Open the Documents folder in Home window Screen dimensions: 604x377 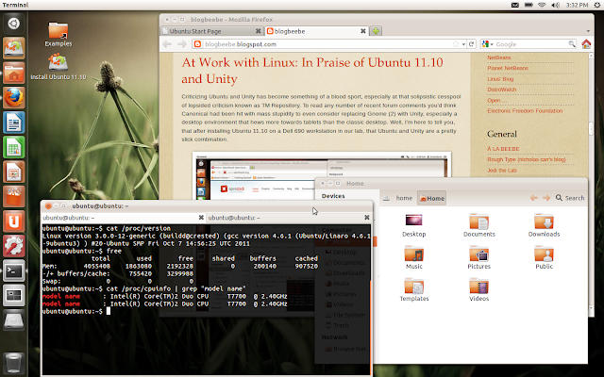tap(478, 226)
